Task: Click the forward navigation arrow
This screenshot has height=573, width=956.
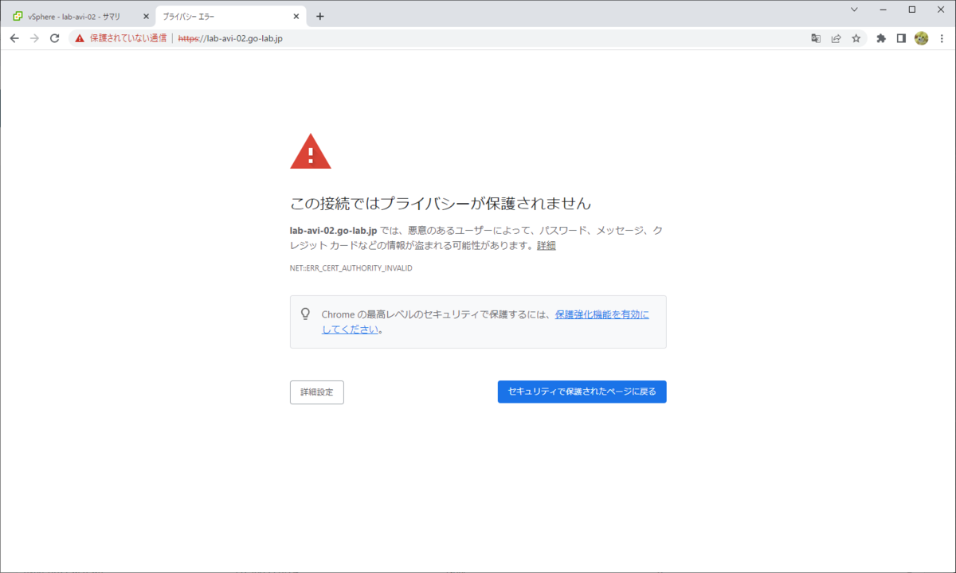Action: [x=34, y=38]
